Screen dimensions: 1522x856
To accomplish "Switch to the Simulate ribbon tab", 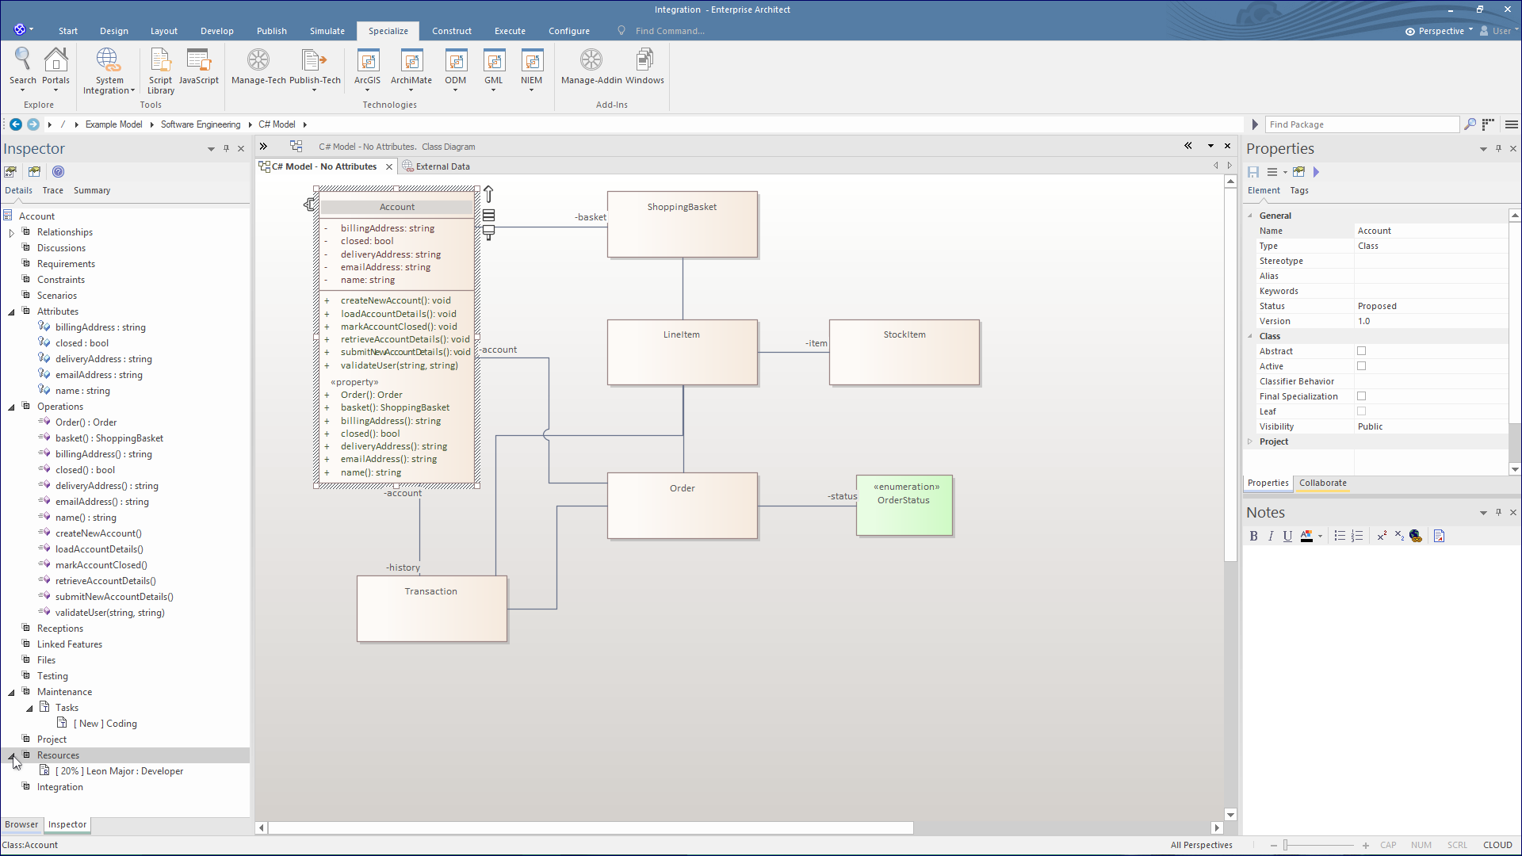I will [327, 31].
